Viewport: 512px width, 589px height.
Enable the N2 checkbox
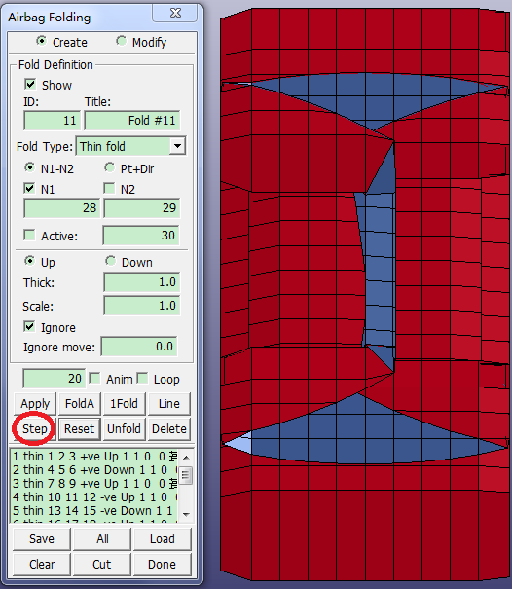pos(109,188)
